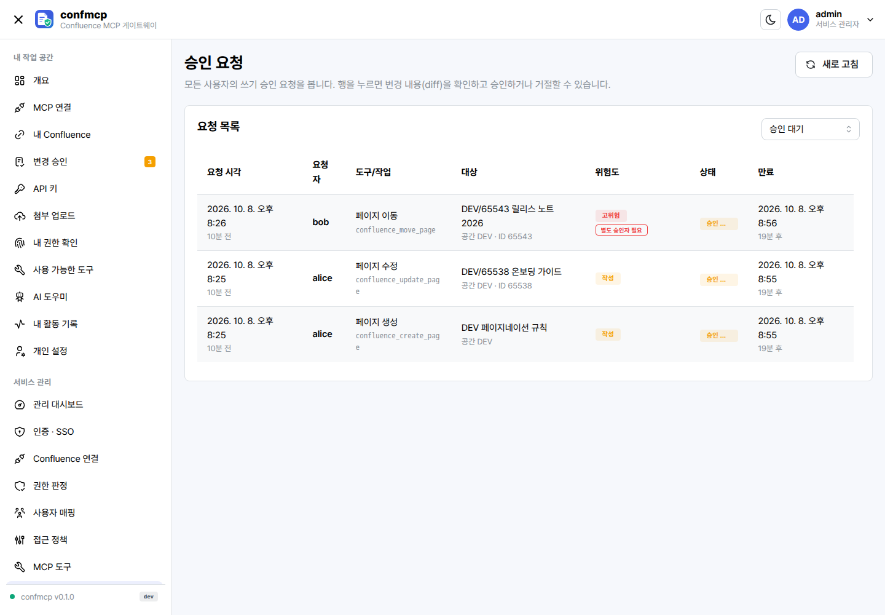
Task: Click the 요청 시각 column header
Action: (x=224, y=172)
